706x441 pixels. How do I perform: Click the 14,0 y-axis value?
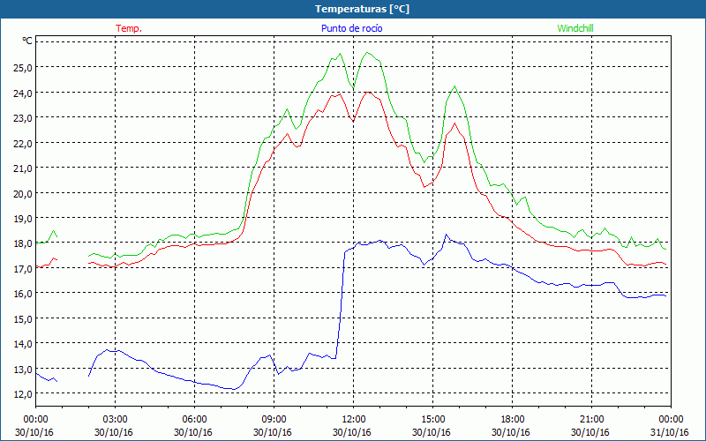pos(24,343)
